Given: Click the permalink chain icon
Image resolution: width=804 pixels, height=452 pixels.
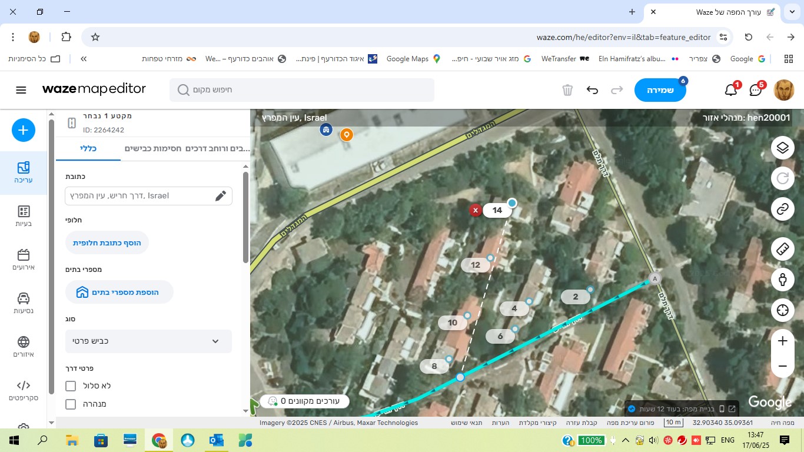Looking at the screenshot, I should point(782,209).
